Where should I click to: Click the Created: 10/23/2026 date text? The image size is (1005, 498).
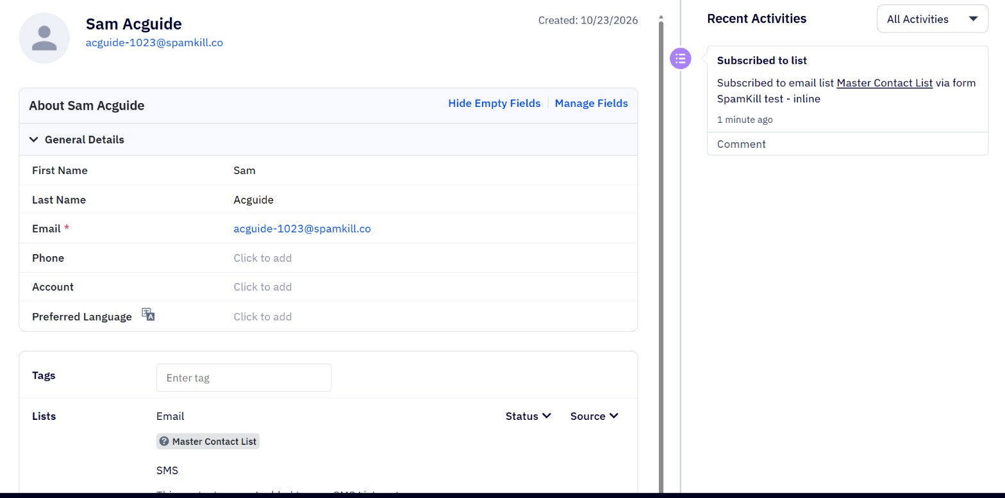point(588,20)
